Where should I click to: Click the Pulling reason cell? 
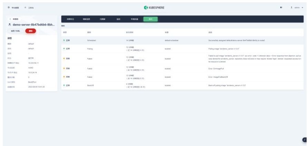coord(90,49)
